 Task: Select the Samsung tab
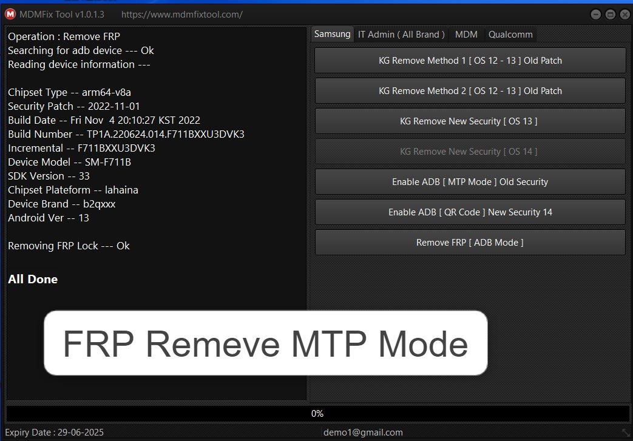332,34
